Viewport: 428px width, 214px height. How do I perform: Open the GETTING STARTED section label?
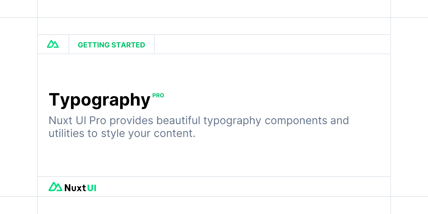pos(111,45)
